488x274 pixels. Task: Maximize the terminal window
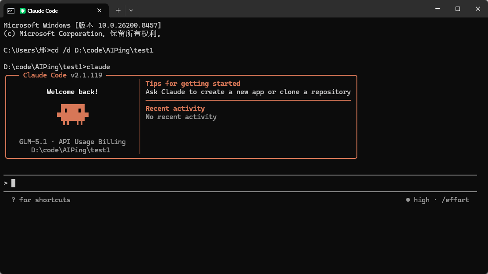[457, 9]
